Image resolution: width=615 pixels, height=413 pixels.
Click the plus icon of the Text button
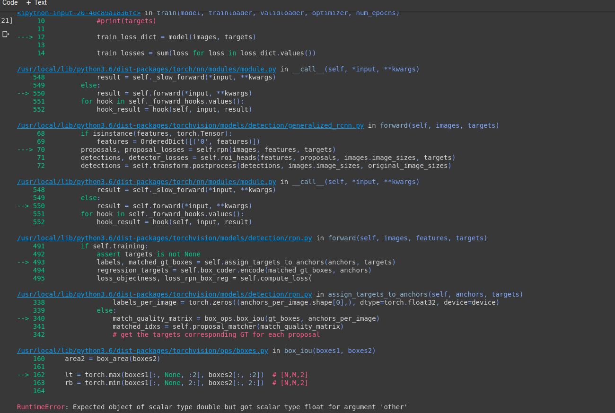[28, 3]
